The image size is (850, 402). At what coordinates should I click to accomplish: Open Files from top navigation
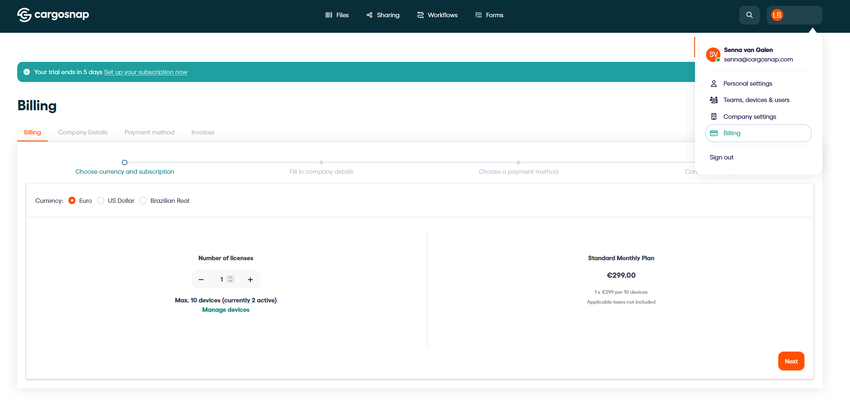coord(337,15)
